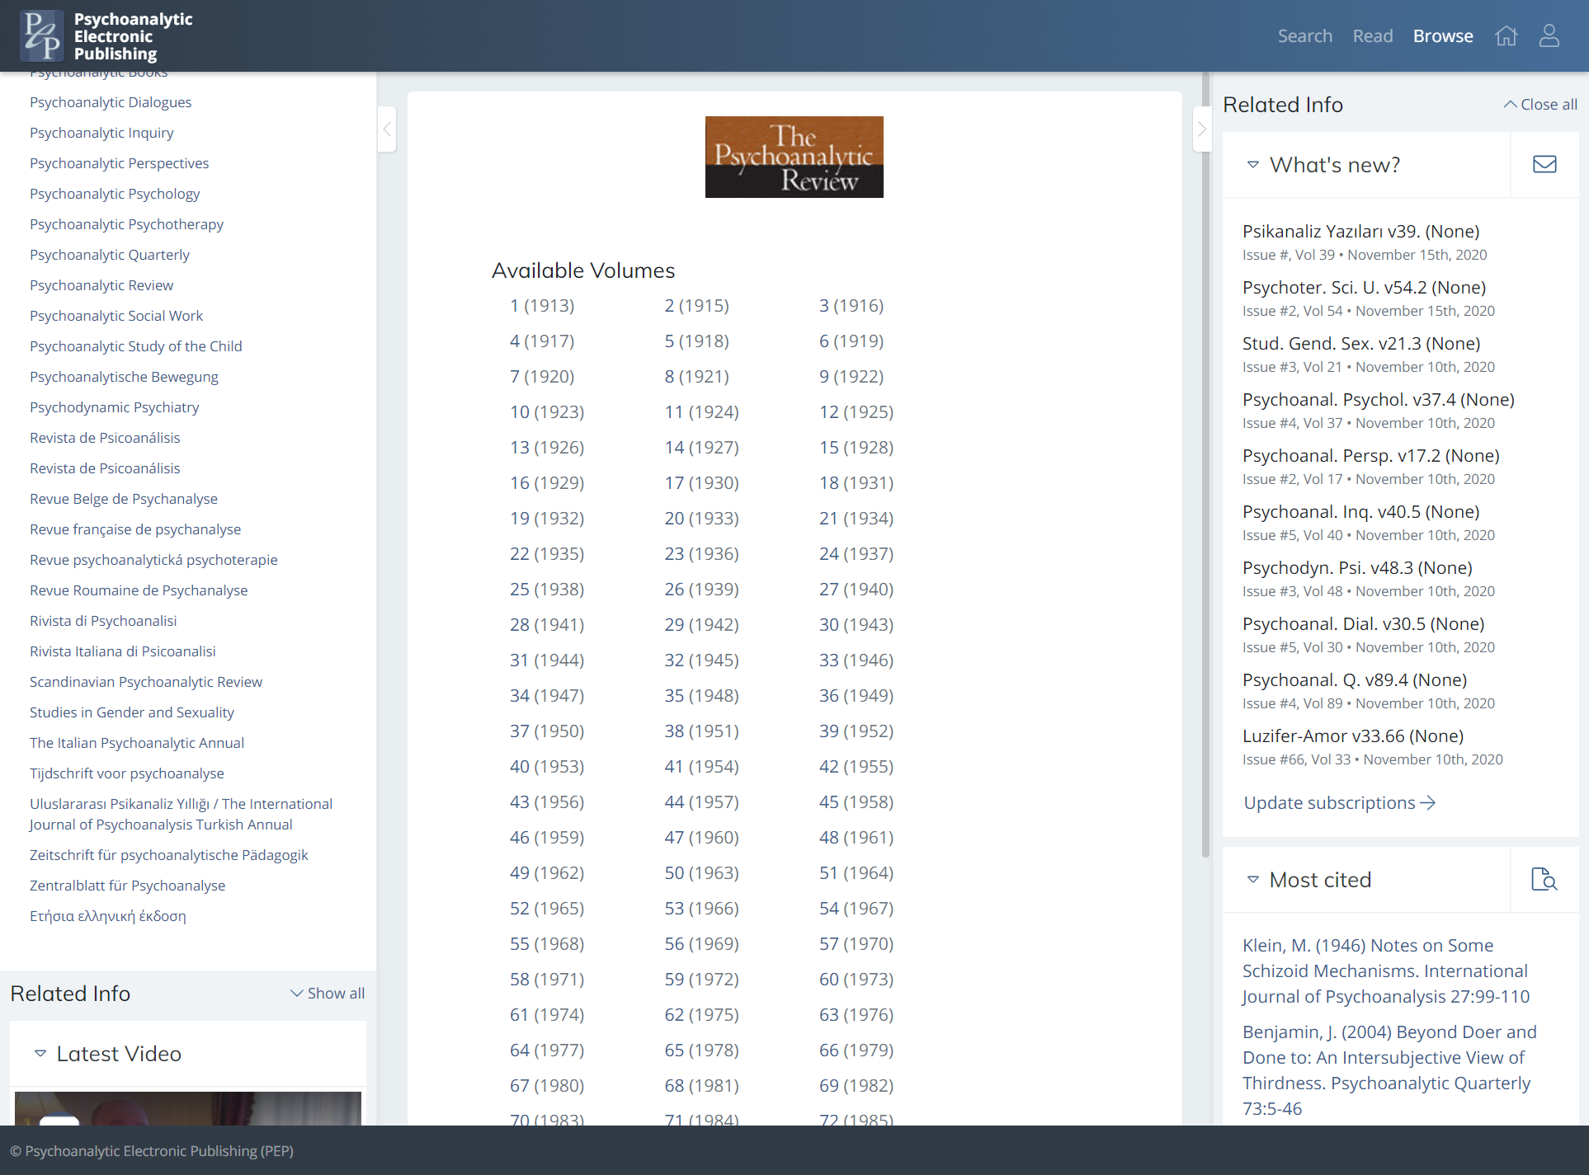Open the Search menu item

tap(1304, 36)
